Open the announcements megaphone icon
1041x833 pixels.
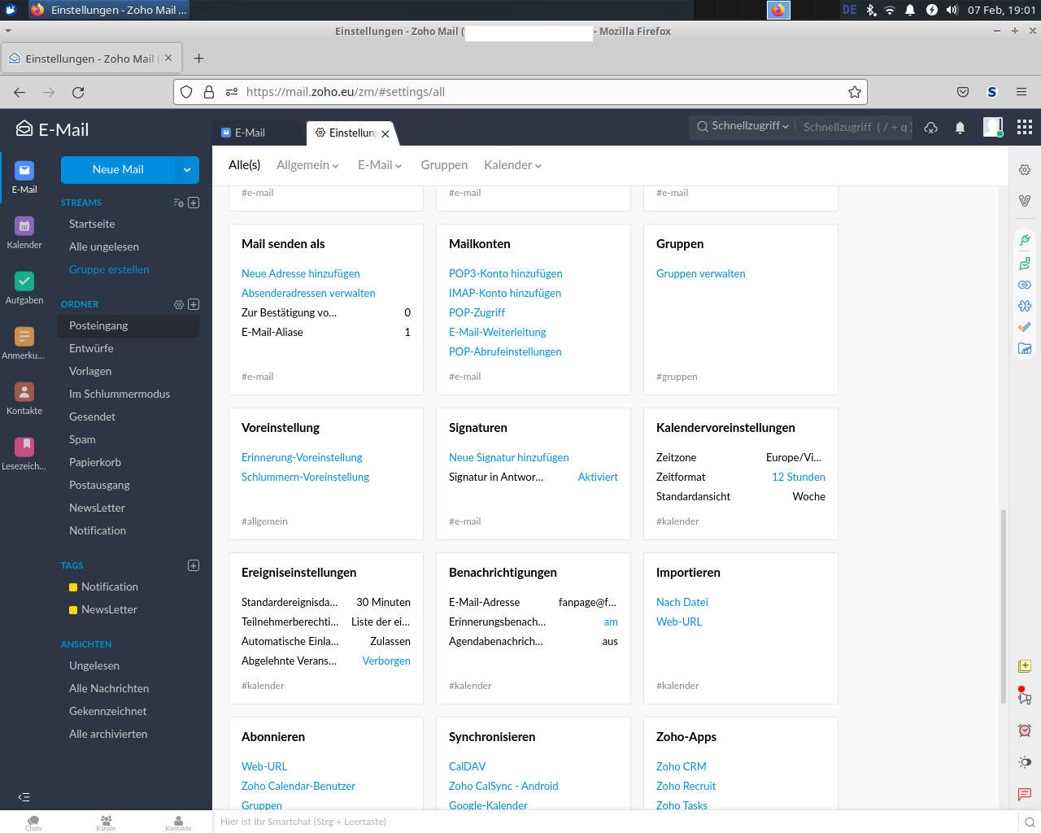[1025, 696]
